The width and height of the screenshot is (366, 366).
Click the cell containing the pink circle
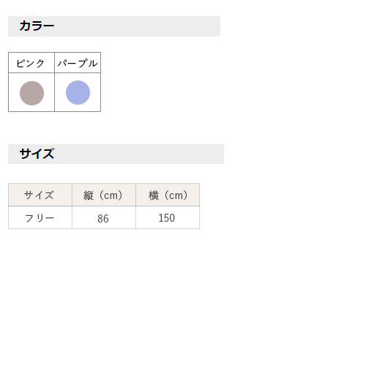pyautogui.click(x=31, y=92)
